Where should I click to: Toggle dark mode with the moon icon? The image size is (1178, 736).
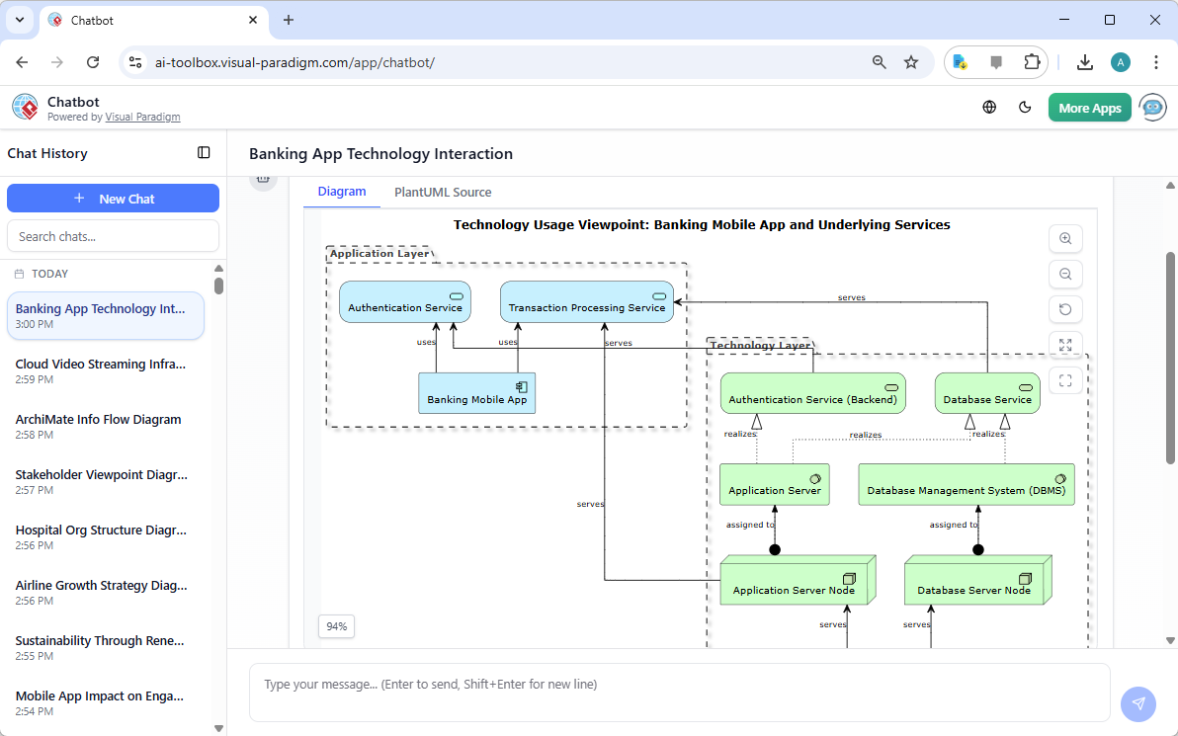coord(1025,107)
